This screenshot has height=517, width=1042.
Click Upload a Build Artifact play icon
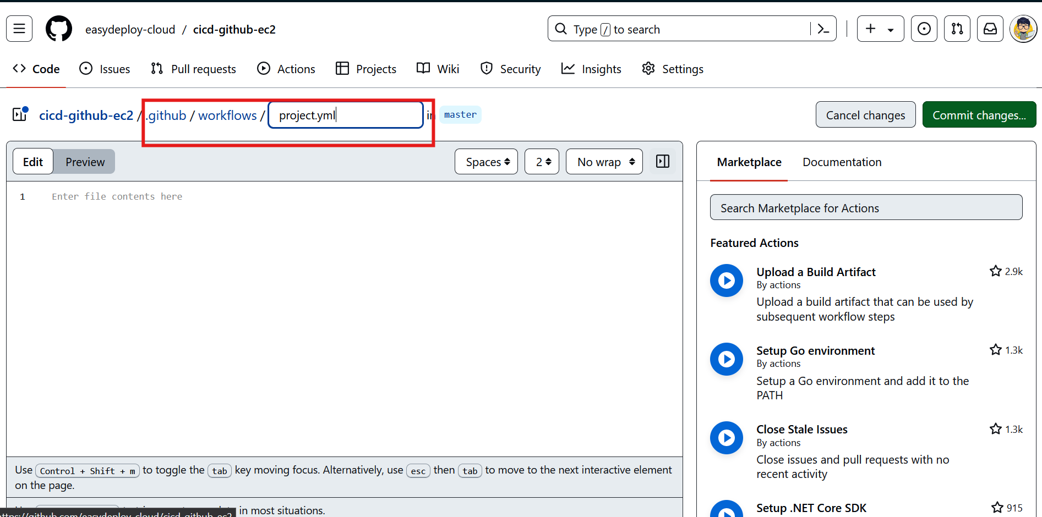(727, 280)
